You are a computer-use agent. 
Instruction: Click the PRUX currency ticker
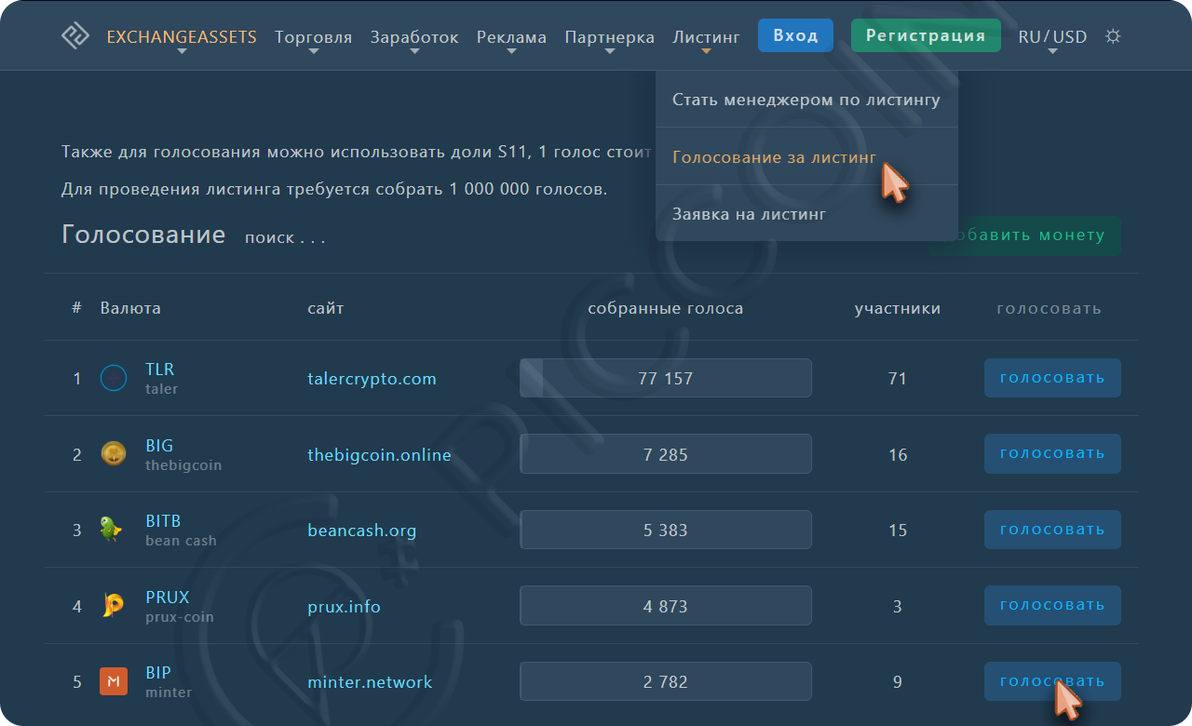167,598
